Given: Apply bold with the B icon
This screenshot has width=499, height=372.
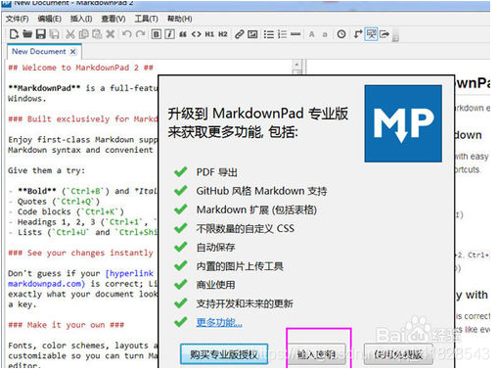Looking at the screenshot, I should coord(157,34).
